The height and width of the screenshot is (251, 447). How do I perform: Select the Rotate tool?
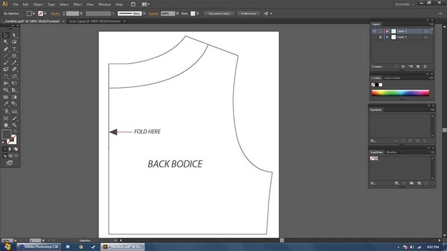(6, 76)
